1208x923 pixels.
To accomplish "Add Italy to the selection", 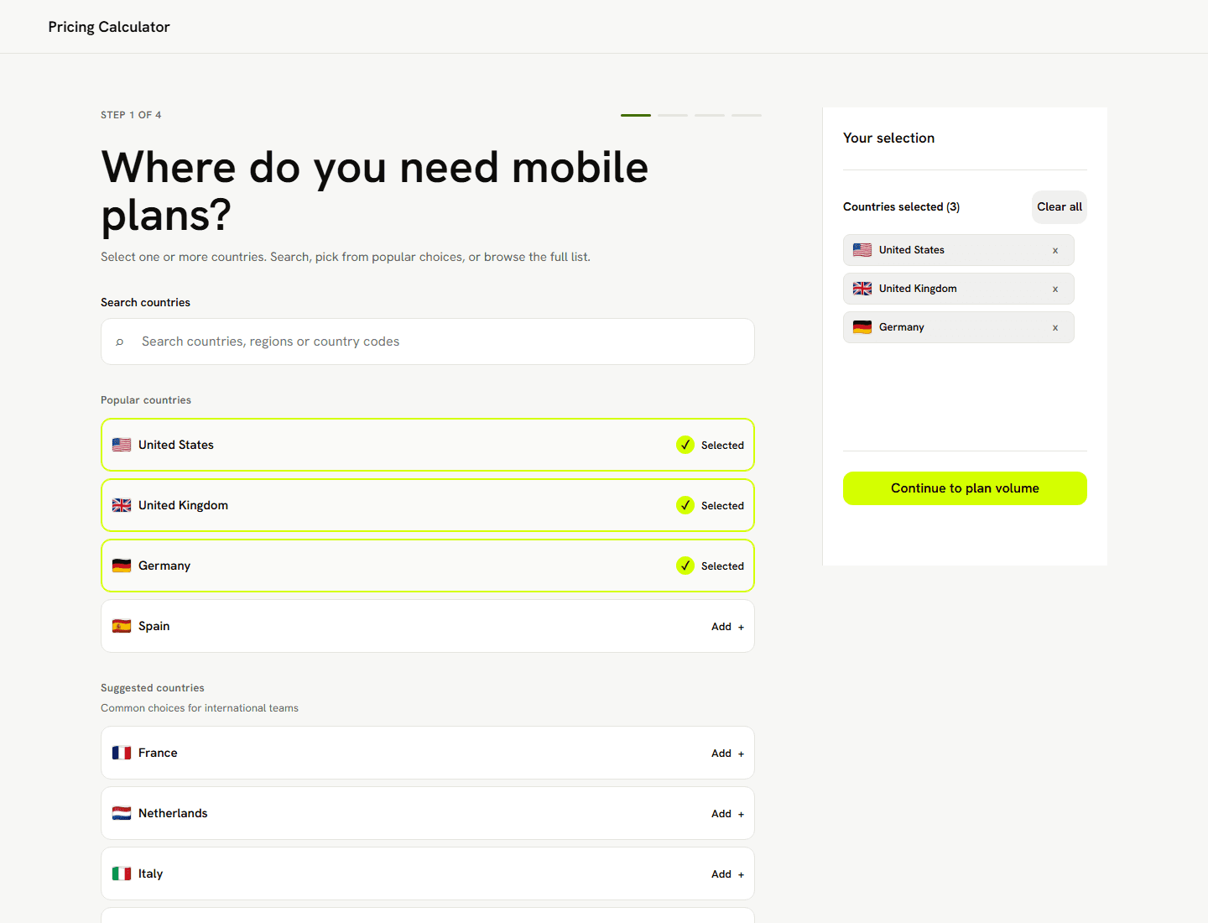I will [x=727, y=874].
